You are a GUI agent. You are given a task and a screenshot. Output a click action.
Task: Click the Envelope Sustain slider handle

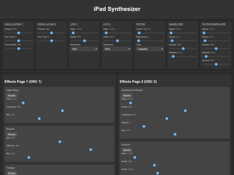183,49
